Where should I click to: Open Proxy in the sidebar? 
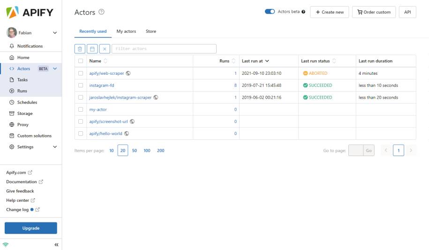pos(31,125)
